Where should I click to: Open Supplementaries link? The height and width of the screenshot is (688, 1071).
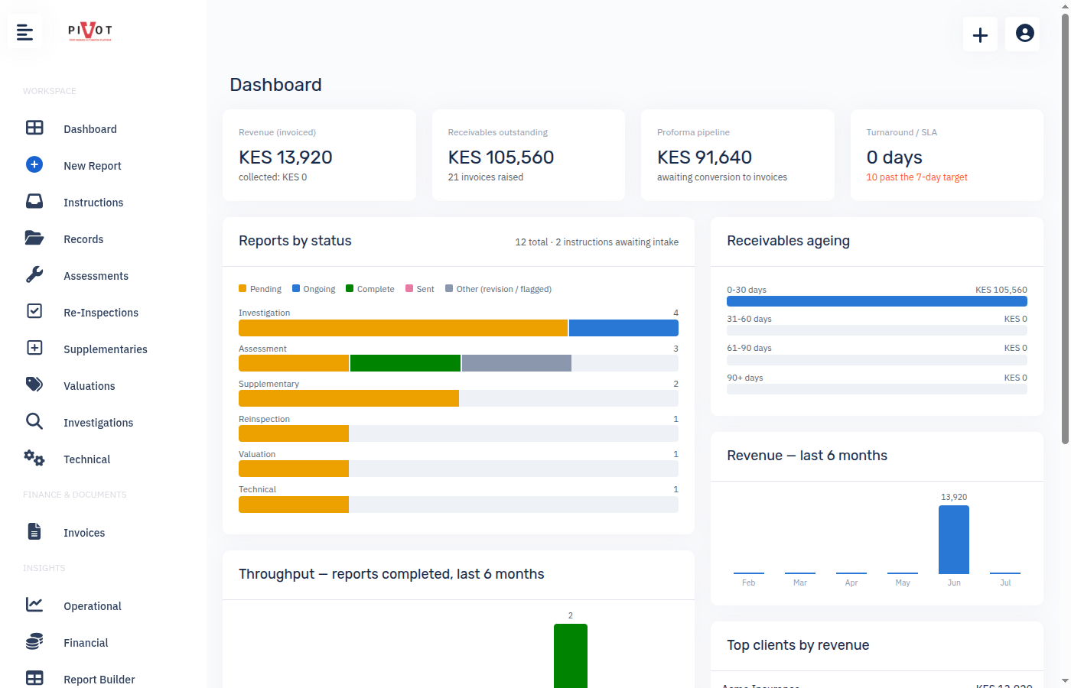(106, 349)
